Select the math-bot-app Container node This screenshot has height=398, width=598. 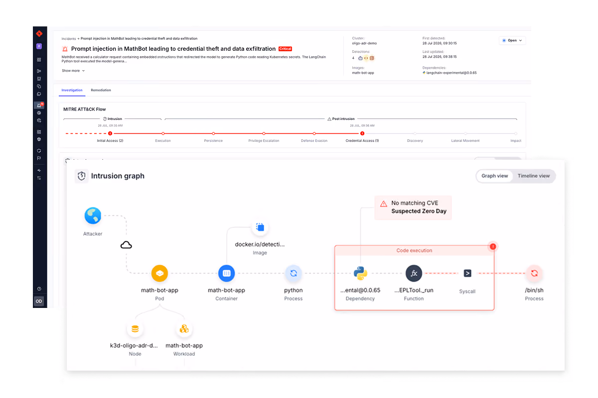tap(226, 273)
